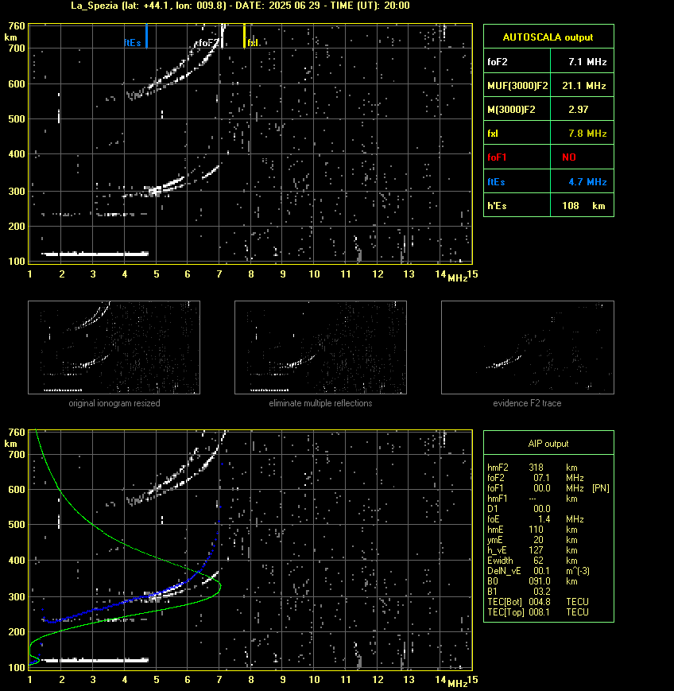Click the hmF1 row in AIP output
Image resolution: width=674 pixels, height=691 pixels.
pyautogui.click(x=533, y=499)
